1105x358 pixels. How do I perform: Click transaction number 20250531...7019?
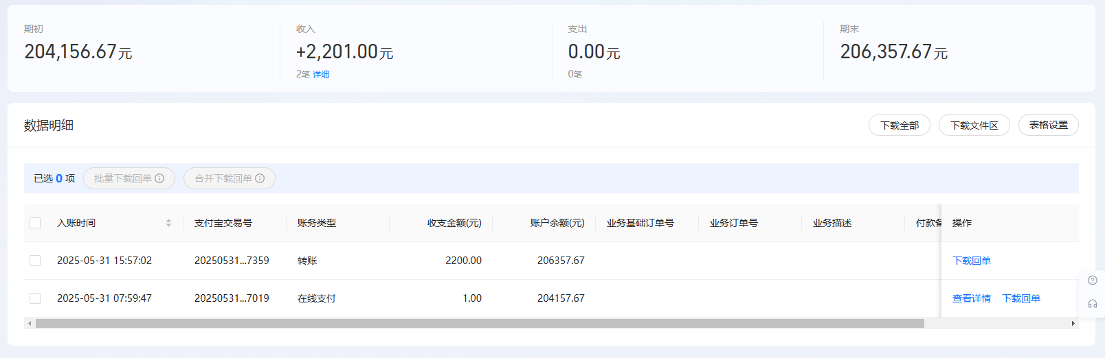[x=232, y=298]
